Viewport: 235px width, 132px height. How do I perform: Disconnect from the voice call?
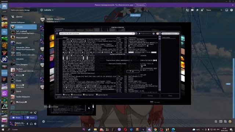tap(35, 113)
